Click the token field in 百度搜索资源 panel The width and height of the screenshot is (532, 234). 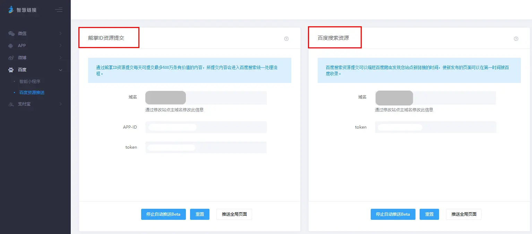pos(436,127)
